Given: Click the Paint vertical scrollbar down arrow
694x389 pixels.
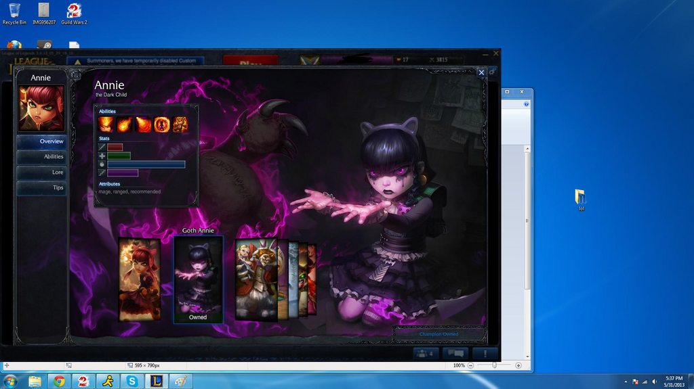Looking at the screenshot, I should (x=527, y=357).
